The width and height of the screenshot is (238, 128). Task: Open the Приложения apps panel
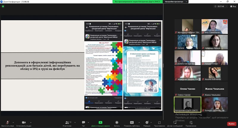tap(160, 122)
